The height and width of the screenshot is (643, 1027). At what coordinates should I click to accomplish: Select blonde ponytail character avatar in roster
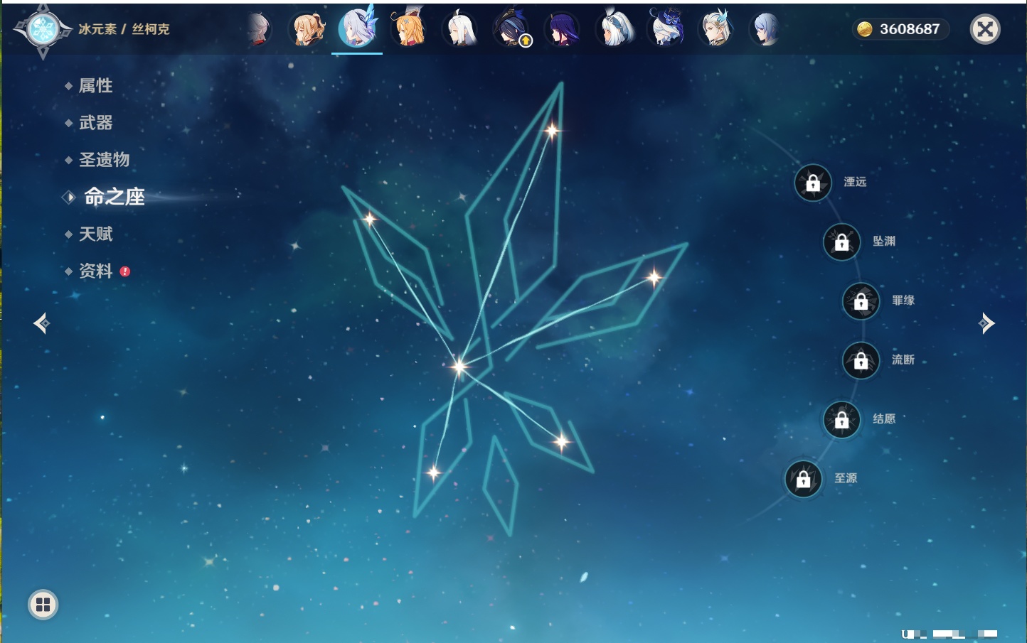307,29
